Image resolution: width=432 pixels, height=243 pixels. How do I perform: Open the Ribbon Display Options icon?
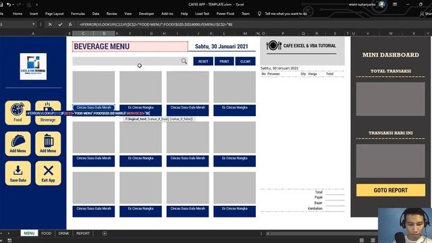(395, 5)
